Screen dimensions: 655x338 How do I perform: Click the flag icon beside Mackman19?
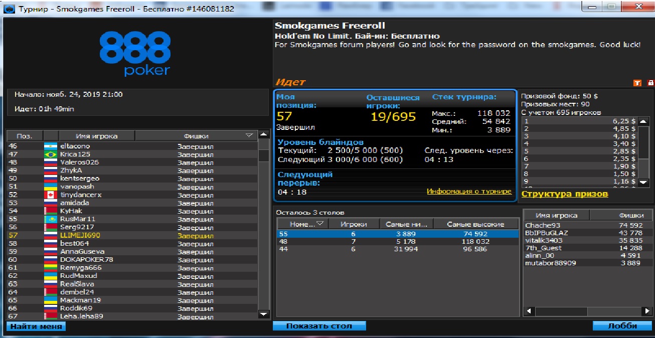click(x=50, y=300)
